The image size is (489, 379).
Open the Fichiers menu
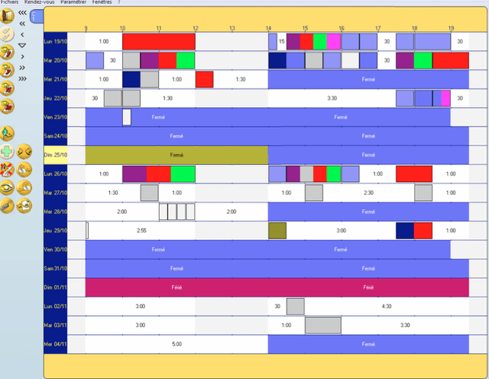[x=9, y=2]
